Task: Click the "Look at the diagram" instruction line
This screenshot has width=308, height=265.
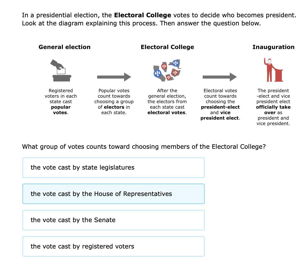Action: [x=141, y=23]
